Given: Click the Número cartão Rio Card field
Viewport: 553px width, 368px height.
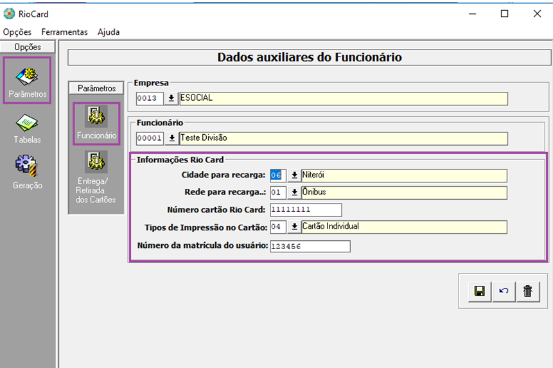Looking at the screenshot, I should coord(305,210).
